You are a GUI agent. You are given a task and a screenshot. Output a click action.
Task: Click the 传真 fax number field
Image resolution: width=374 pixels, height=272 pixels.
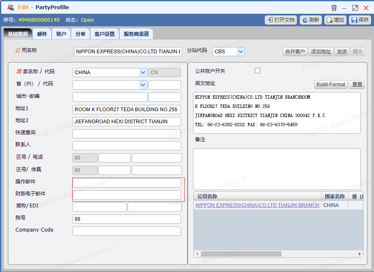[157, 170]
